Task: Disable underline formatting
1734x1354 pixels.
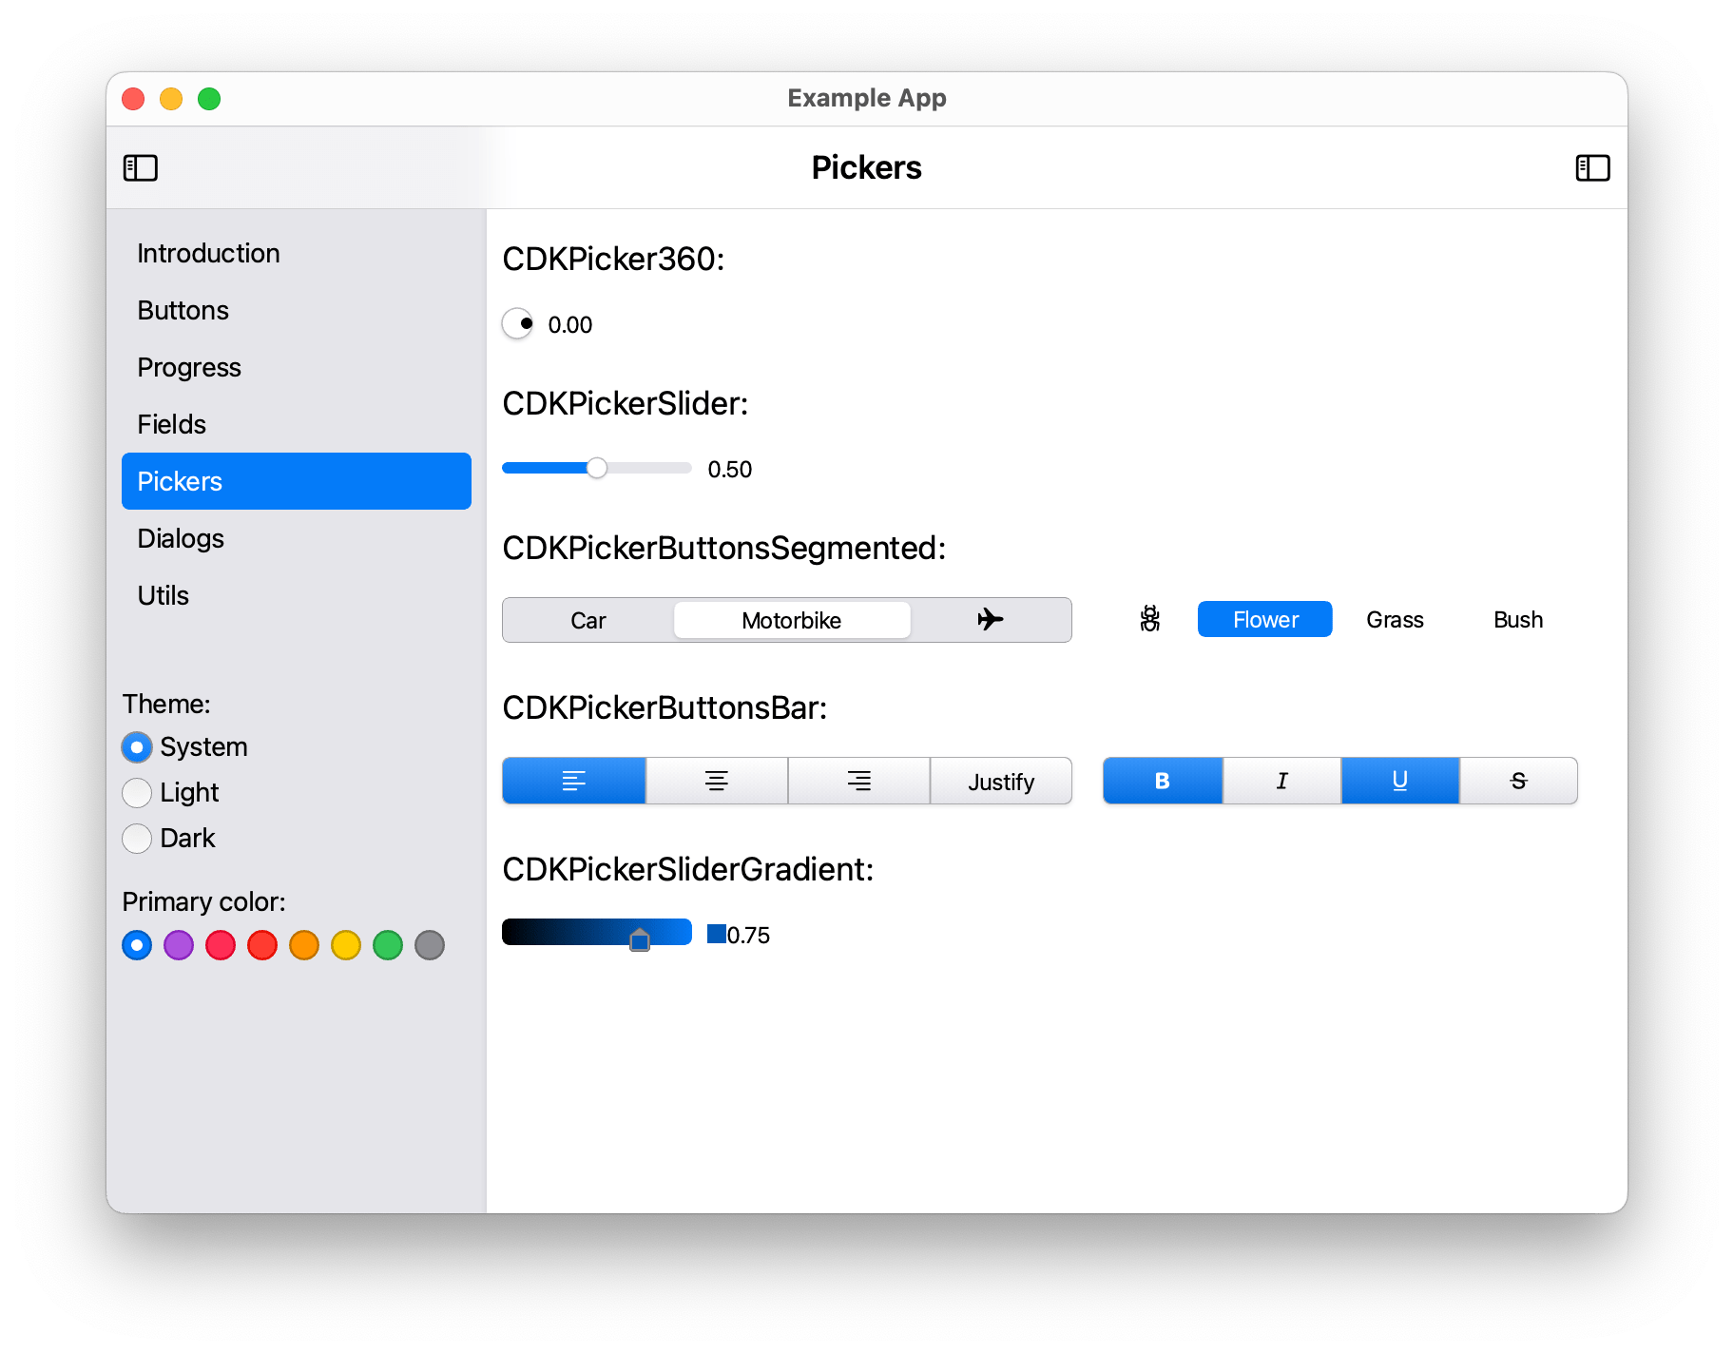Action: coord(1399,781)
